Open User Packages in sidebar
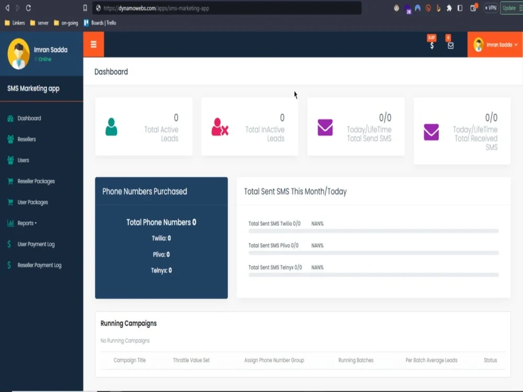 (32, 202)
